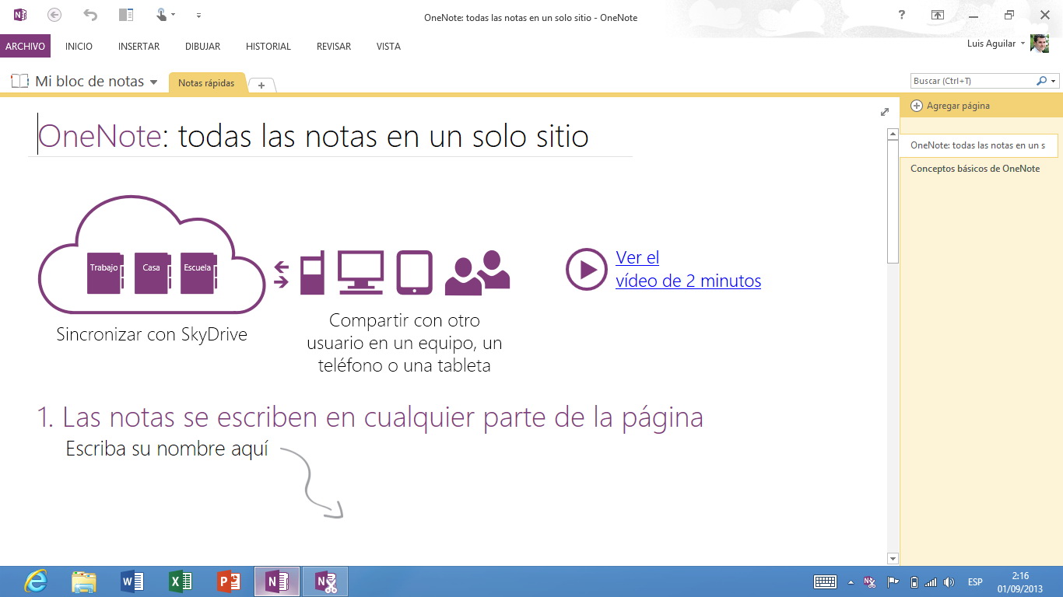Click the Back navigation arrow icon
Screen dimensions: 1063x597
(54, 15)
